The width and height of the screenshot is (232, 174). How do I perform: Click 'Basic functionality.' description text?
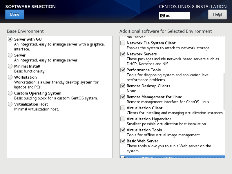click(30, 71)
